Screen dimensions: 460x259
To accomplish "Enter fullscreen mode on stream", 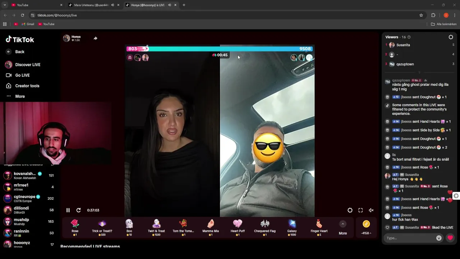I will [x=360, y=210].
